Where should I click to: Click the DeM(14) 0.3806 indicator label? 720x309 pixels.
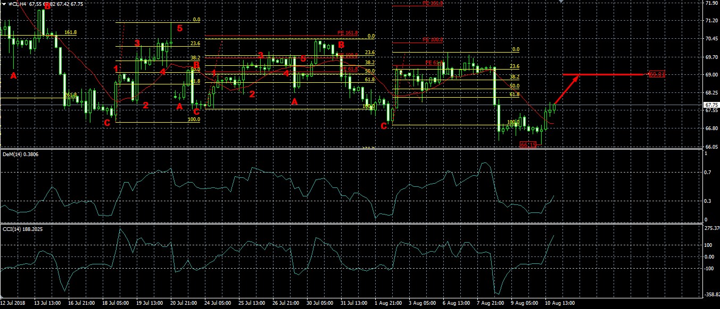click(x=20, y=154)
